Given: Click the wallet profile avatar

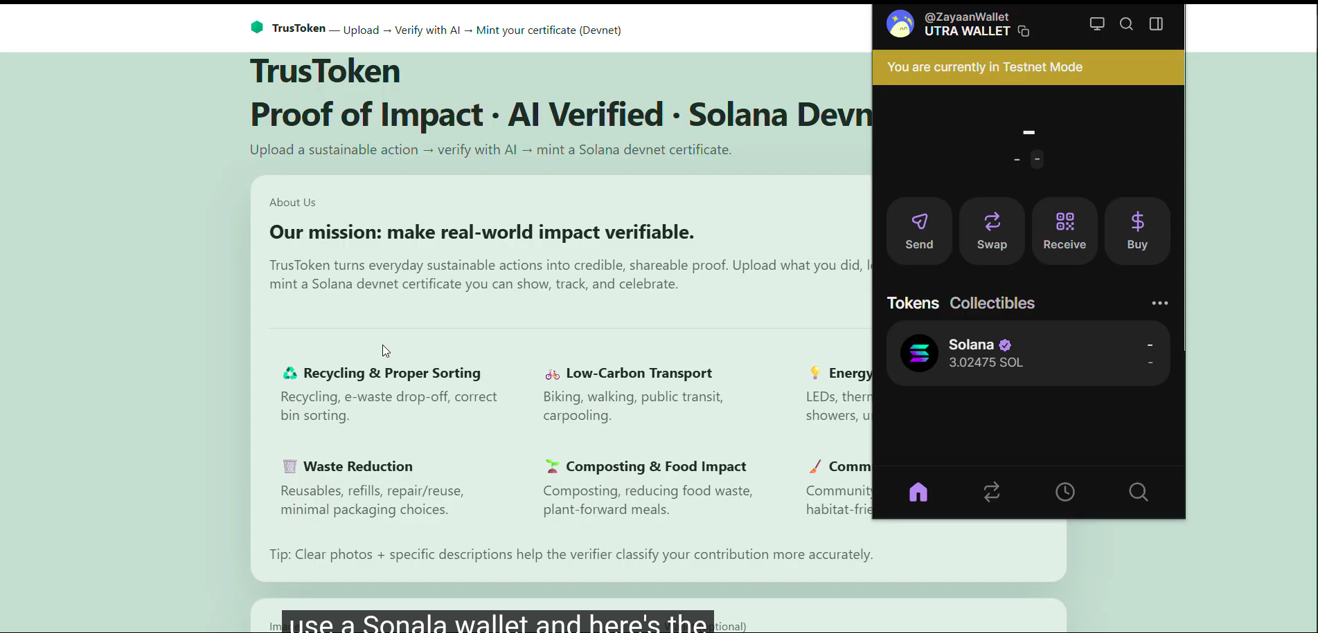Looking at the screenshot, I should pyautogui.click(x=900, y=24).
